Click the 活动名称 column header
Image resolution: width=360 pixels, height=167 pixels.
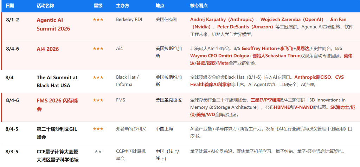[x=45, y=6]
